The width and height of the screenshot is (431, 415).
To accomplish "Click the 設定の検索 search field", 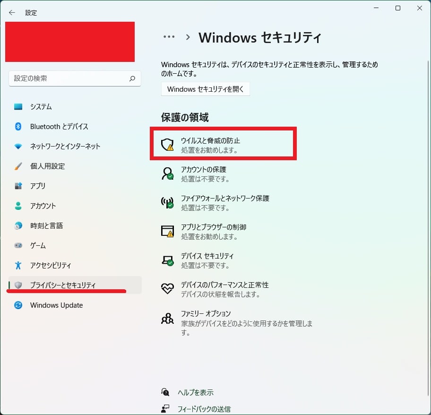I will [75, 78].
